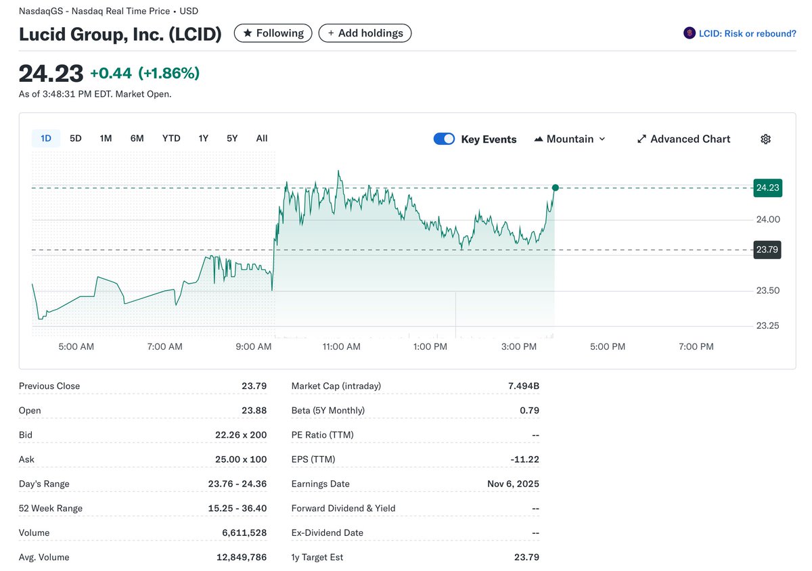Click the Market Cap value 7.494B
The height and width of the screenshot is (571, 812).
click(524, 386)
